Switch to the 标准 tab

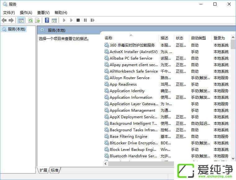coord(55,170)
